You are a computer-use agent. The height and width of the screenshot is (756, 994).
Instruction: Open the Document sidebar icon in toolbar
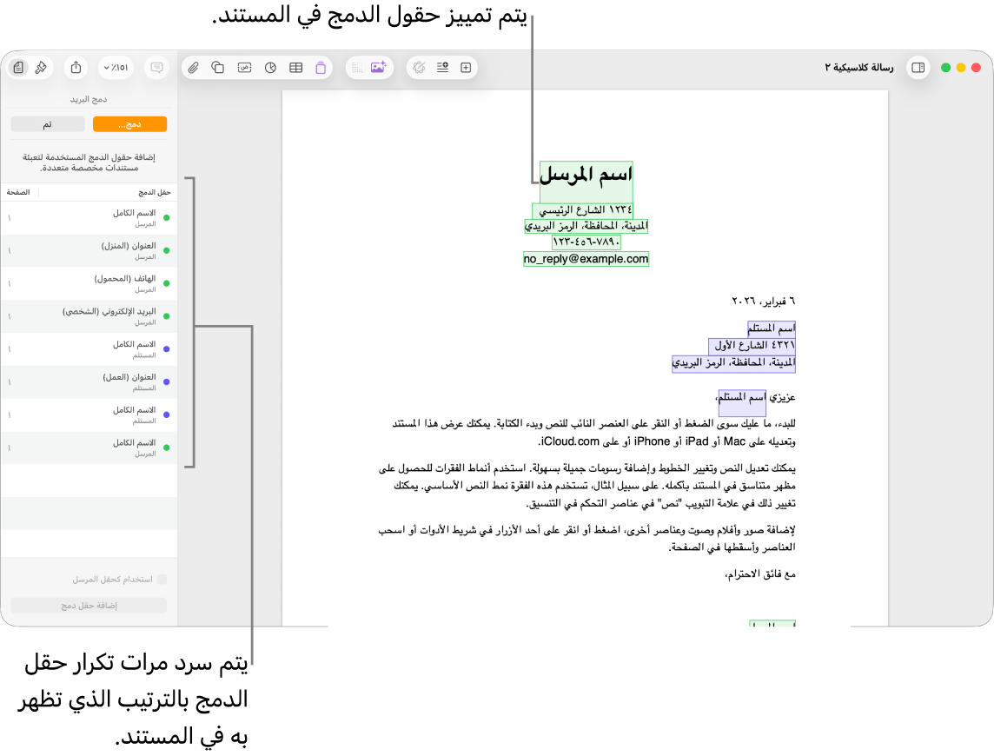[18, 67]
